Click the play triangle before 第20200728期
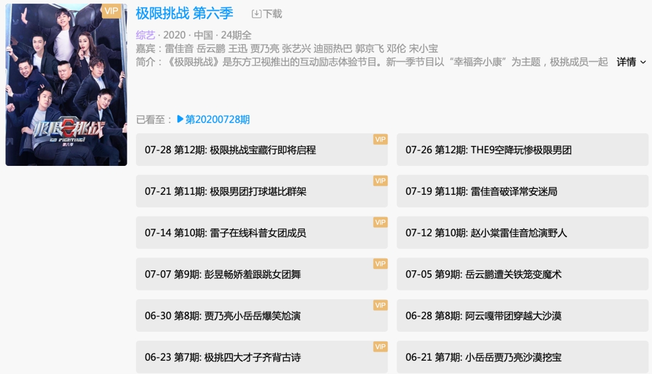This screenshot has width=652, height=374. tap(180, 119)
